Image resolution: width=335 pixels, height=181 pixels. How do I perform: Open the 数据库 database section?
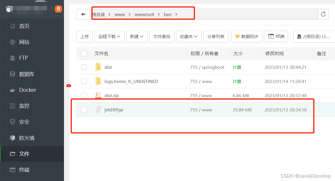pos(27,74)
